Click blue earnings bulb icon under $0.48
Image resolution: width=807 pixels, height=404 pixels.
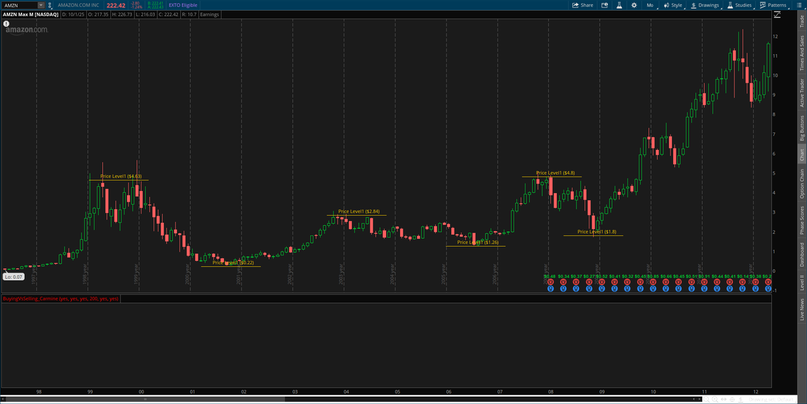[x=551, y=289]
